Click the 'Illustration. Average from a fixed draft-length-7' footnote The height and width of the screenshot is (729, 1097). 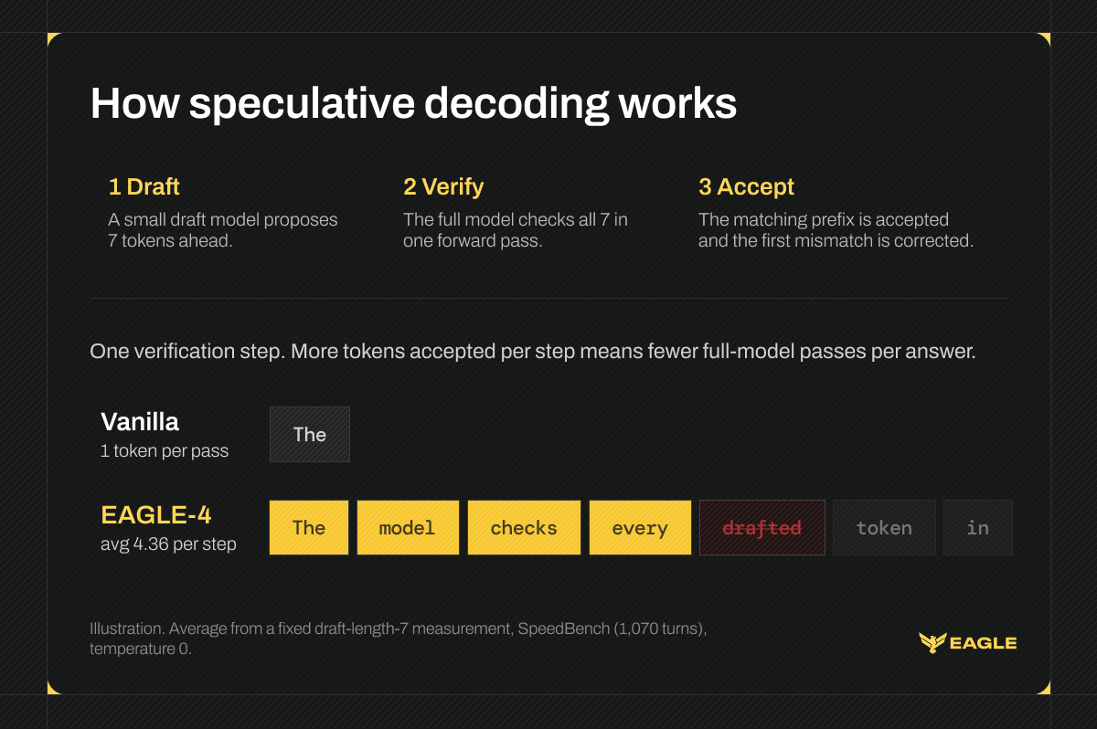399,639
